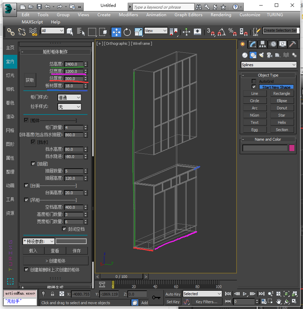303x309 pixels.
Task: Click the Set Key Mode key icon
Action: click(156, 298)
